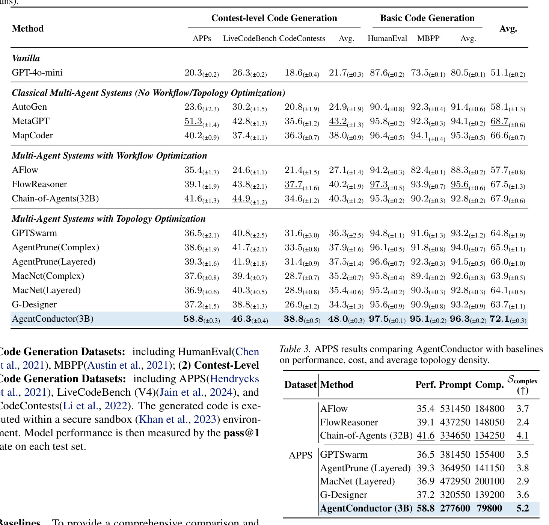Screen dimensions: 549x525
Task: Click the 2022 year citation link
Action: (116, 406)
